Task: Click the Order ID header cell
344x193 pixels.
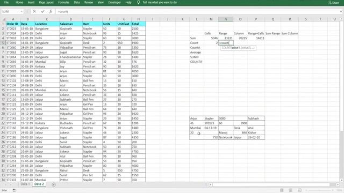Action: (x=13, y=24)
